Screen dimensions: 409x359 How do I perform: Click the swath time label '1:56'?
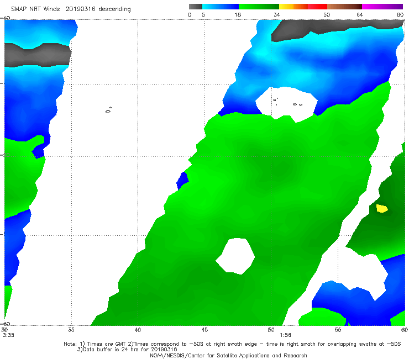[x=285, y=335]
